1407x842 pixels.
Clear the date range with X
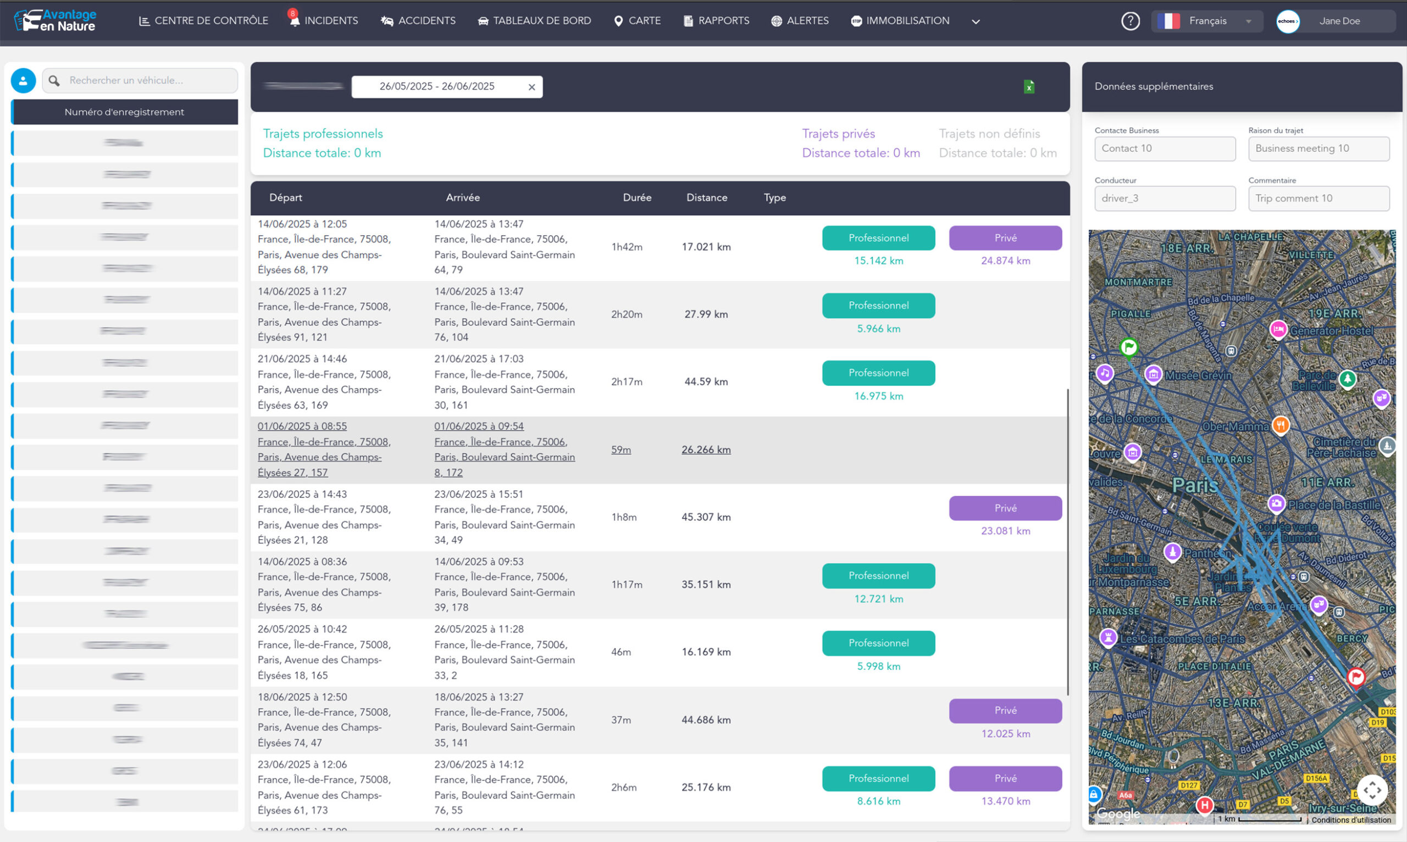click(x=531, y=87)
